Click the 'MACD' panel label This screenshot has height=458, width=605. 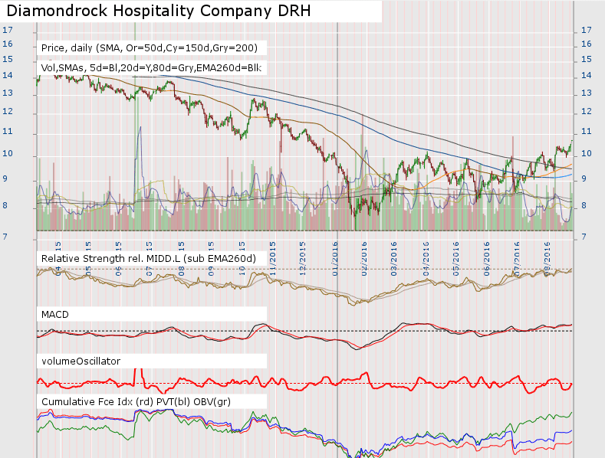click(54, 315)
